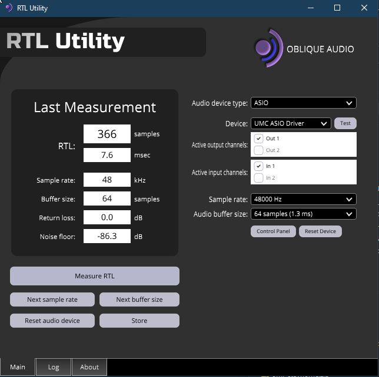Expand the UMC ASIO Driver device dropdown
The image size is (379, 377).
[290, 123]
